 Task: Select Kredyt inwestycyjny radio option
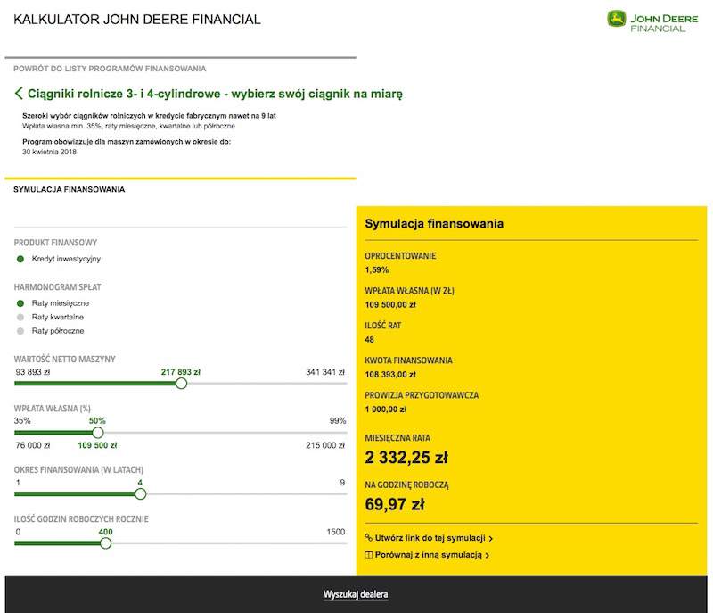pyautogui.click(x=20, y=259)
